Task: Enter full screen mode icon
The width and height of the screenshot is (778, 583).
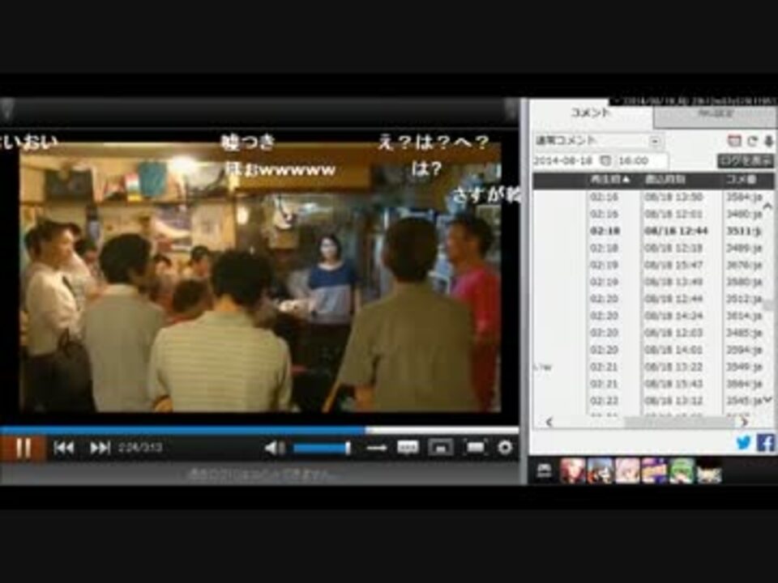Action: point(475,448)
